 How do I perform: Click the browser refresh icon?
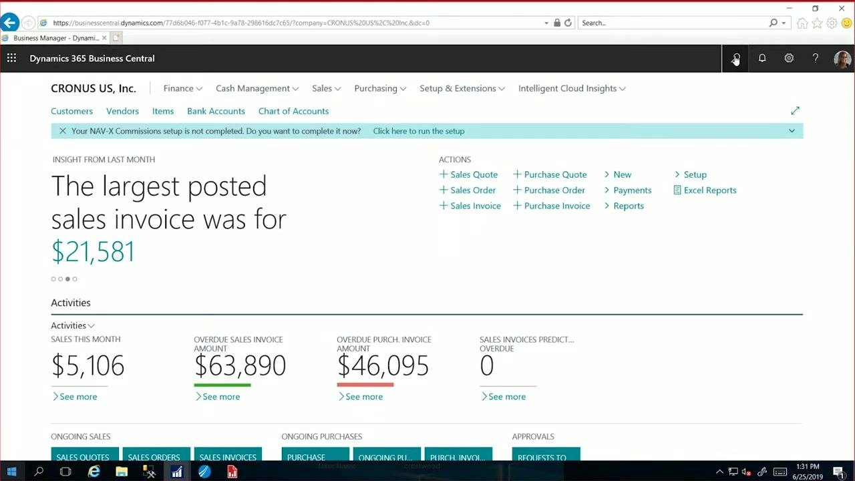pyautogui.click(x=568, y=23)
